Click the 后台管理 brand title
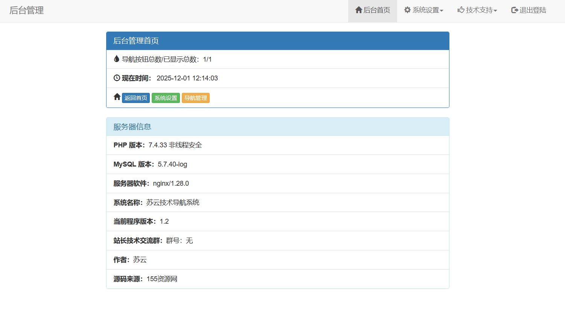 pyautogui.click(x=26, y=11)
